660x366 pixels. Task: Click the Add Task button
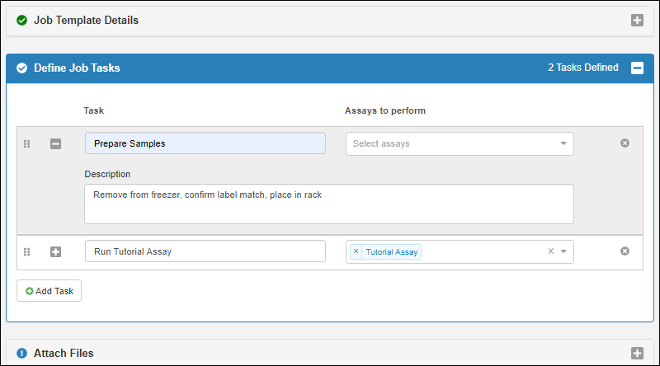coord(49,291)
